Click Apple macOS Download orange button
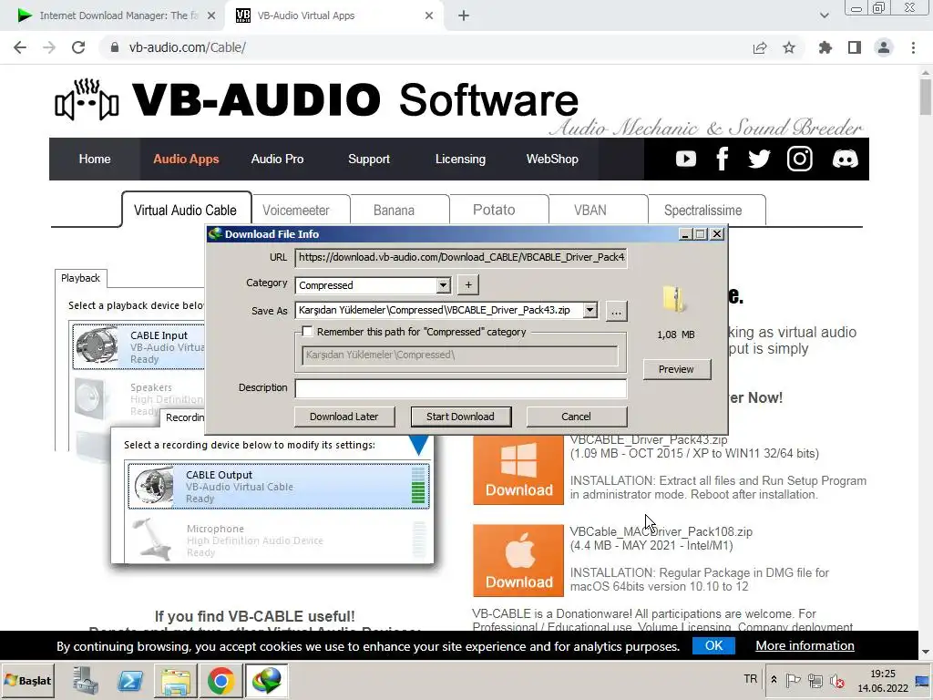The image size is (933, 700). (518, 561)
